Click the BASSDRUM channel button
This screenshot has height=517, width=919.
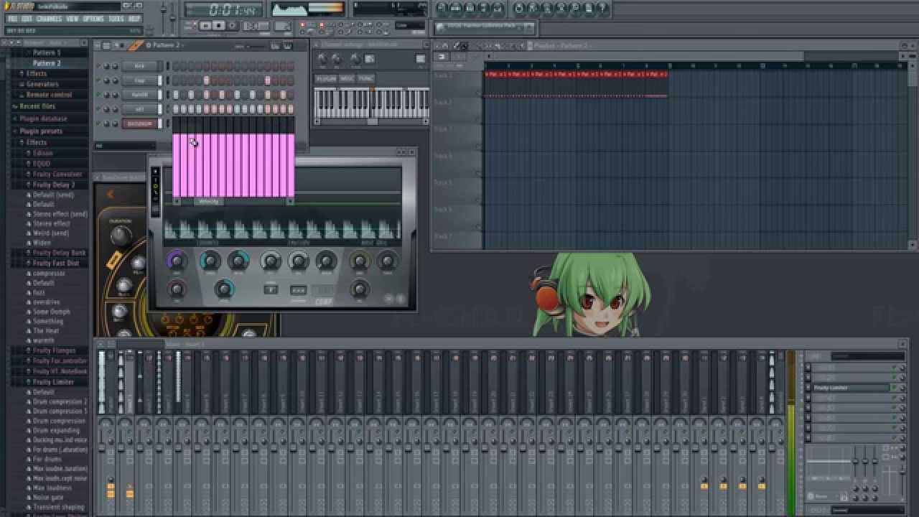(x=140, y=124)
